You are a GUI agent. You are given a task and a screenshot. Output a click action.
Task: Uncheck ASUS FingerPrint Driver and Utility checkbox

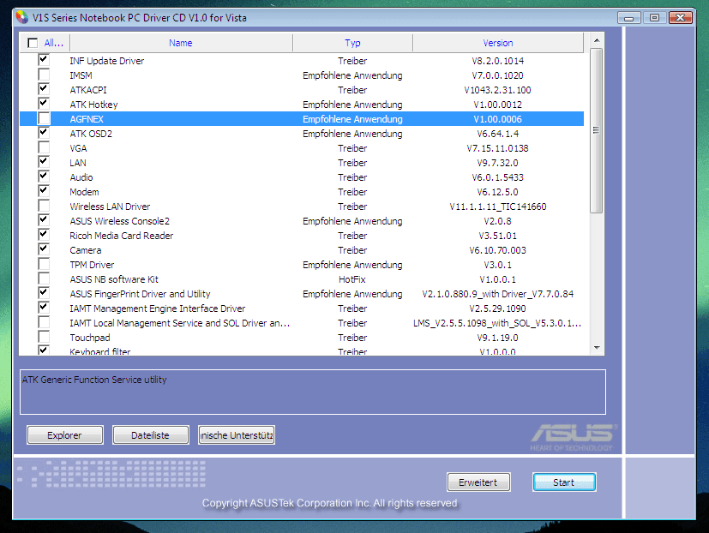[x=44, y=293]
